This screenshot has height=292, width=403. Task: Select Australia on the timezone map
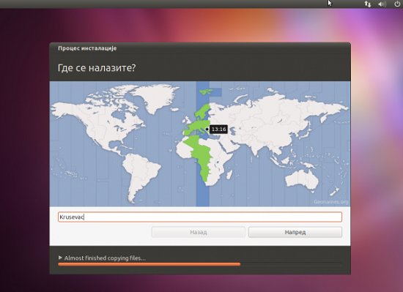click(301, 179)
